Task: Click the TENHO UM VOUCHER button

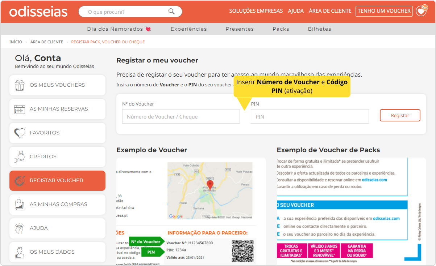Action: pos(384,11)
